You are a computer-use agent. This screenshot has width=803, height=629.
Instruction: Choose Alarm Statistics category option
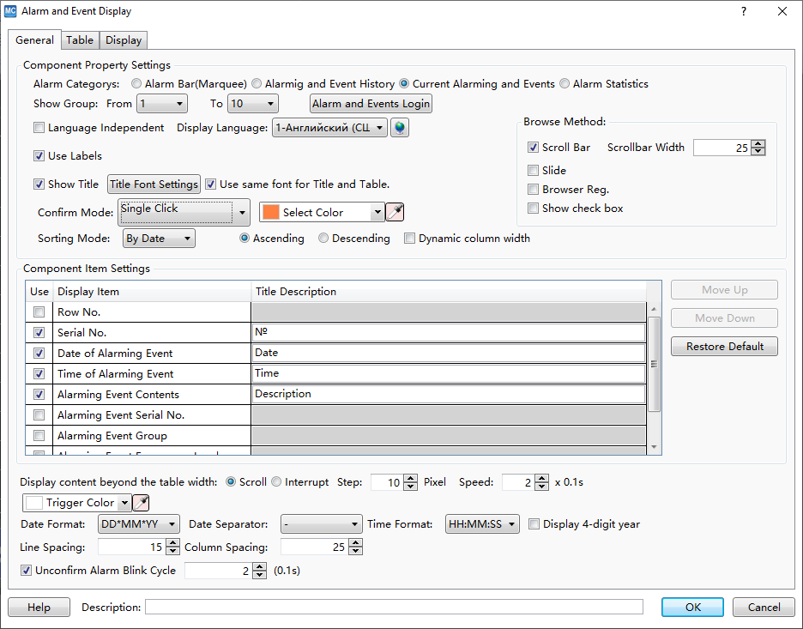pos(565,84)
